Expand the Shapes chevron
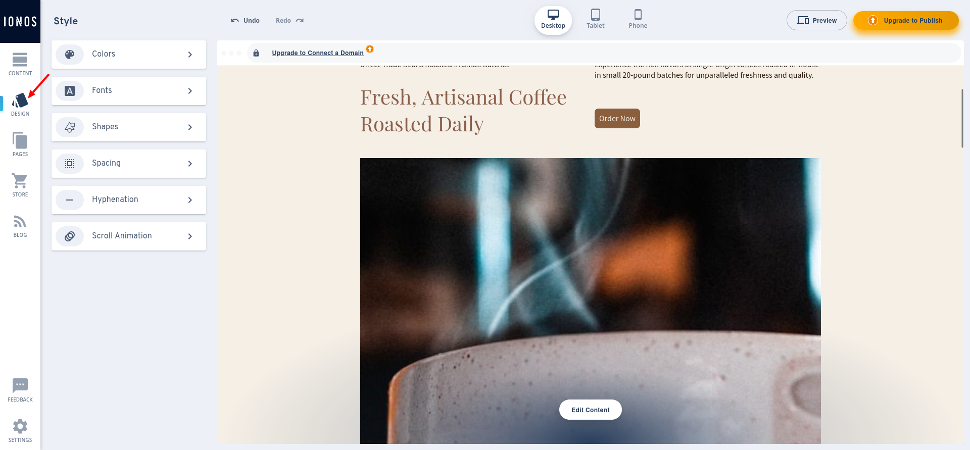Viewport: 970px width, 450px height. [190, 127]
